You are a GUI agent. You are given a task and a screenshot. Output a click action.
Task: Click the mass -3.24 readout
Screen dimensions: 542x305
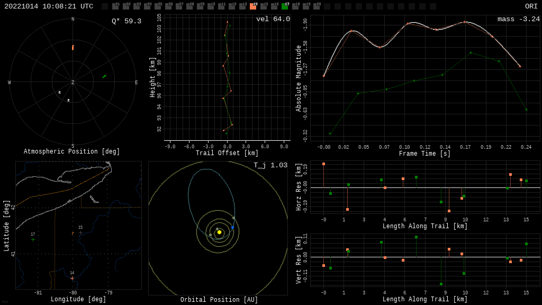coord(518,19)
